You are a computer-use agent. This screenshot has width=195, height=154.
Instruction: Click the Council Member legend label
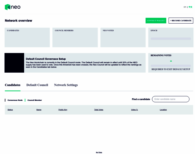click(x=35, y=100)
